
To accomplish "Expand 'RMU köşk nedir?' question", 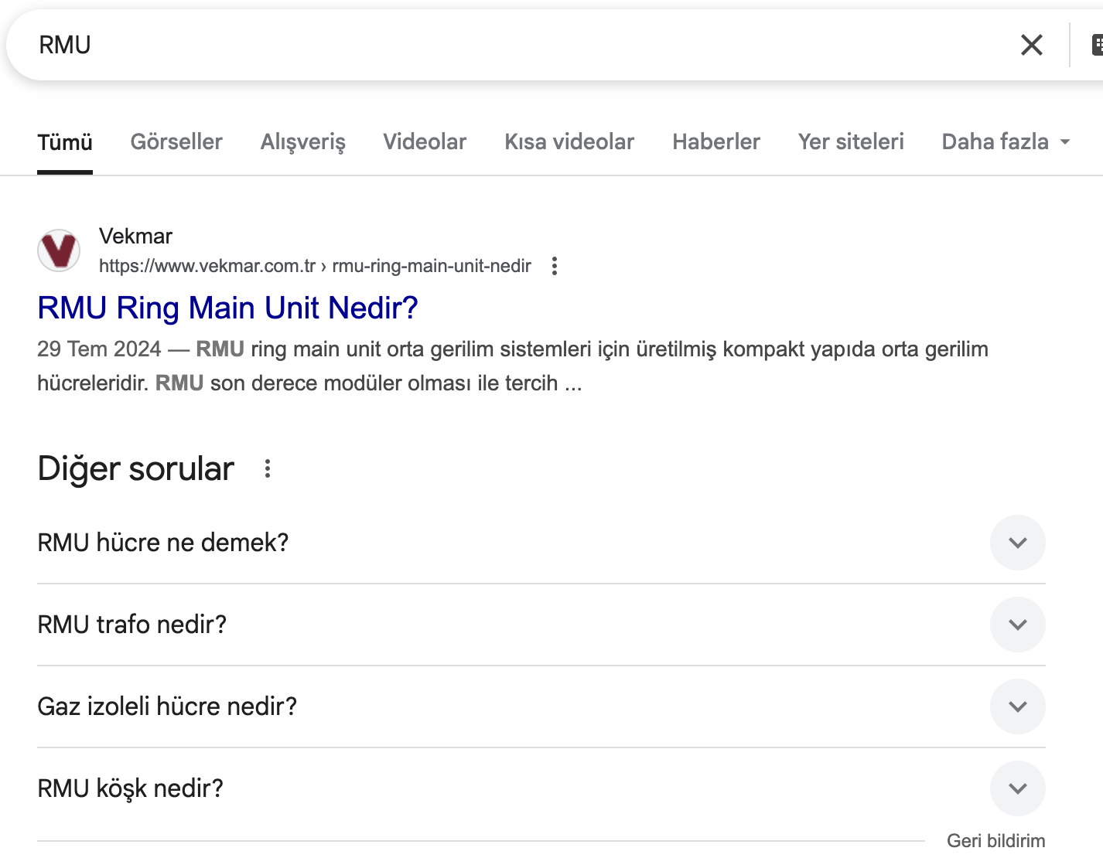I will click(x=1017, y=788).
